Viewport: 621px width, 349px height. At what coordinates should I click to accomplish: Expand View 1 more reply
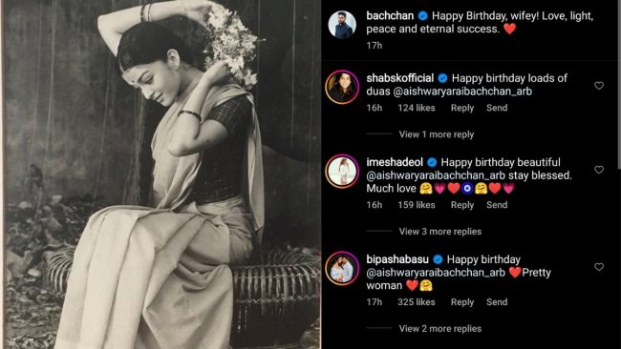coord(436,134)
